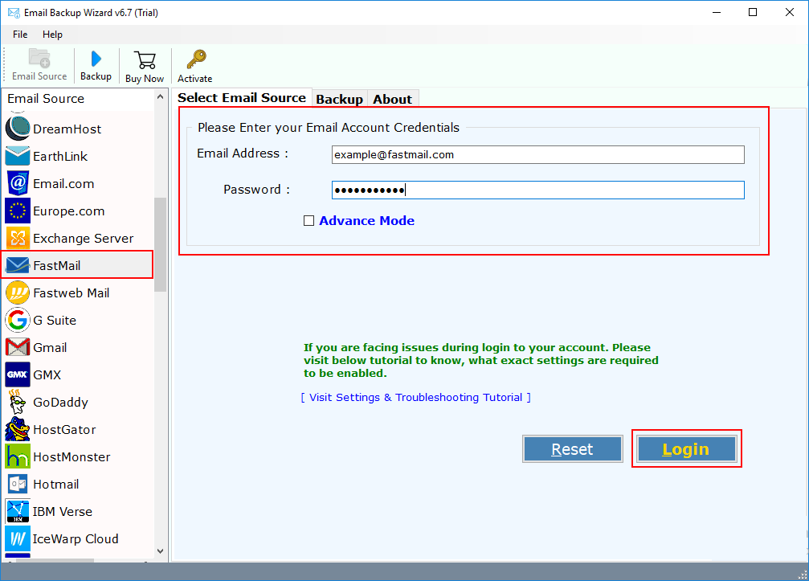Enable the Advance Mode checkbox
This screenshot has width=809, height=581.
(308, 221)
